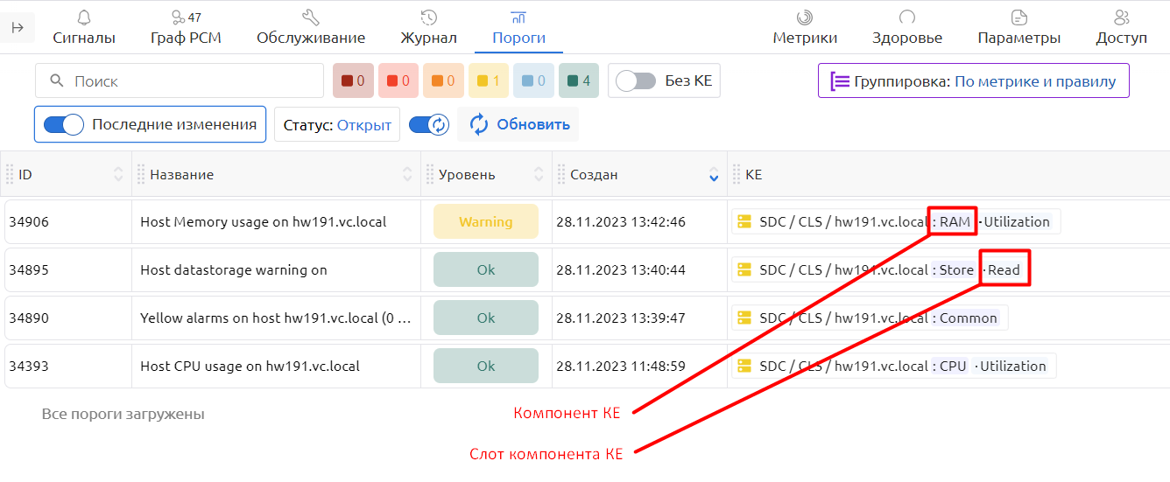Select the yellow severity filter with 1
Screen dimensions: 1170x482
(490, 81)
